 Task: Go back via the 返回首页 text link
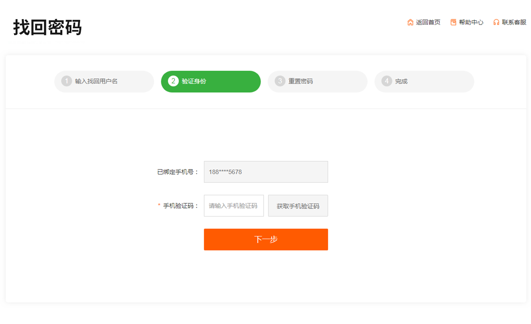pyautogui.click(x=428, y=22)
